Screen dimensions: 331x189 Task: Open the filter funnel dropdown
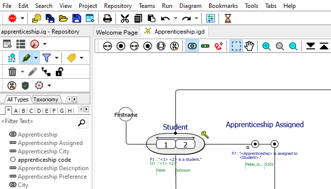coord(56,58)
